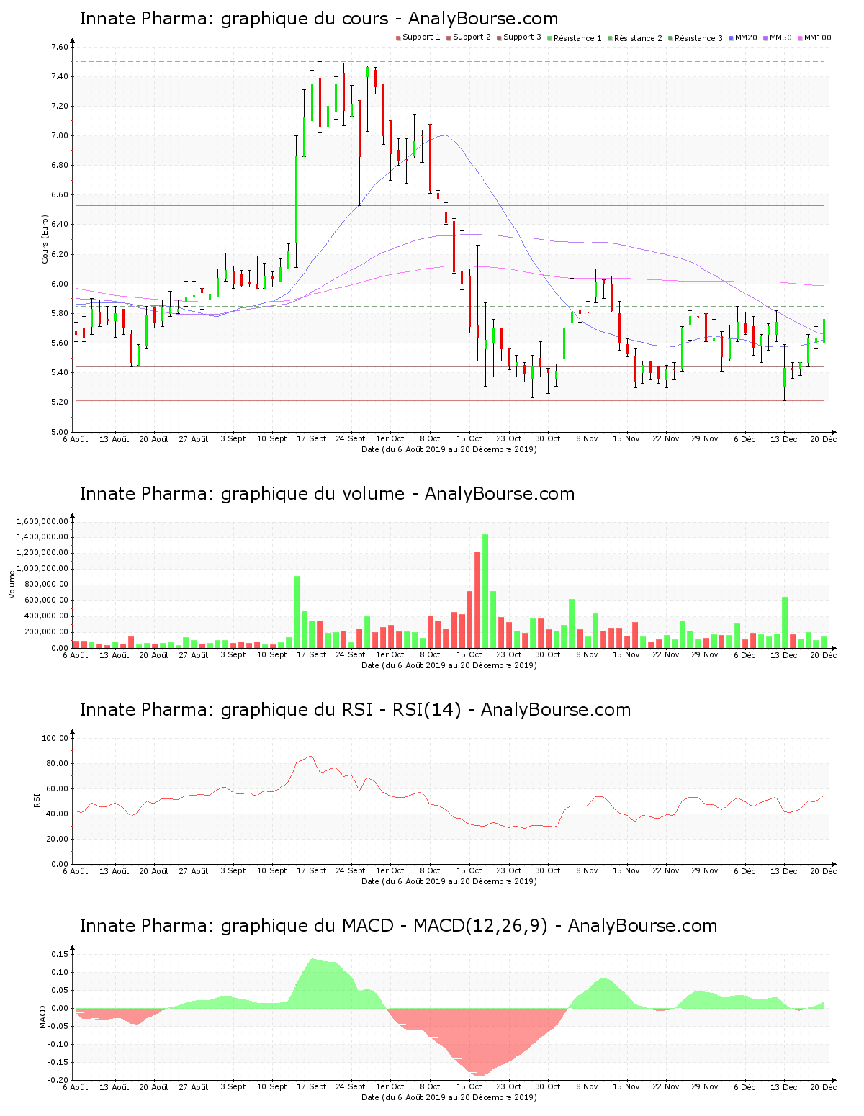Click '6 Août' on the price chart date axis
Screen dimensions: 864x1116
coord(76,438)
